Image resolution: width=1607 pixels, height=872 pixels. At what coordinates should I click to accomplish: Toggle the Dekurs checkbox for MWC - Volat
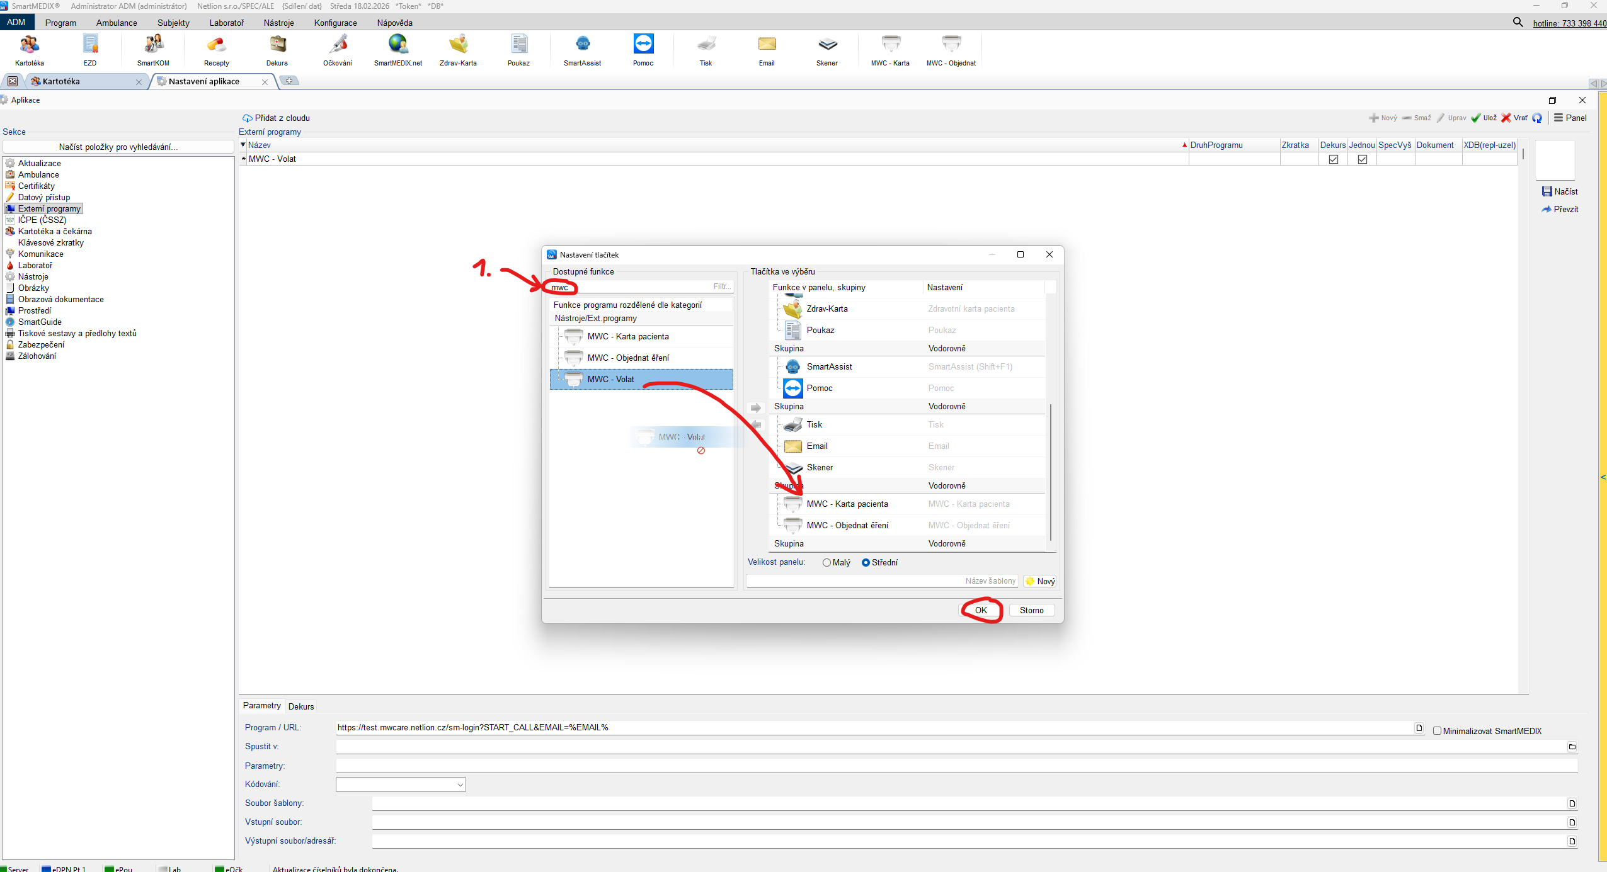(1333, 159)
